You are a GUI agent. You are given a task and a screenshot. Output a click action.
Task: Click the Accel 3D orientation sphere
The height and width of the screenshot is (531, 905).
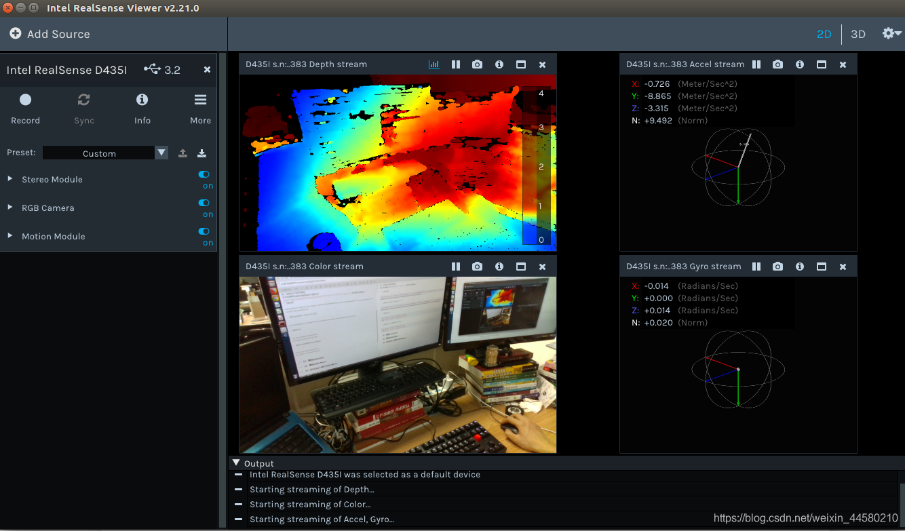click(x=738, y=167)
